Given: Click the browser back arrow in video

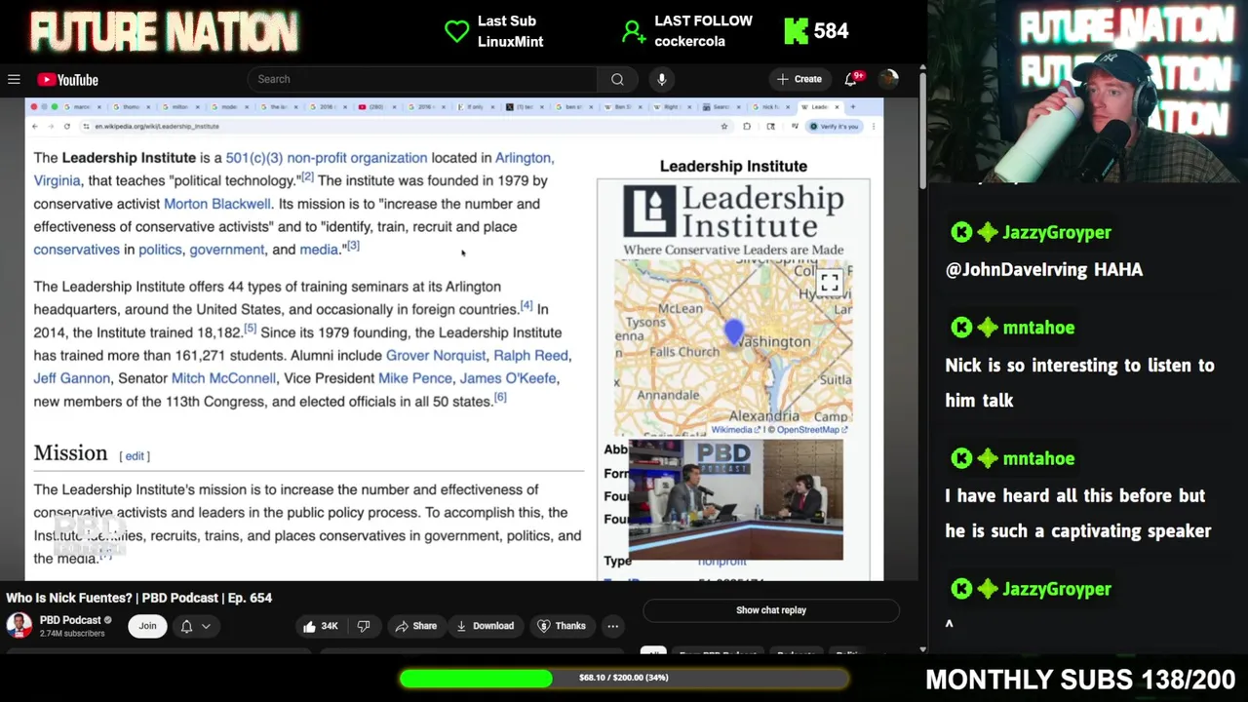Looking at the screenshot, I should [x=35, y=127].
